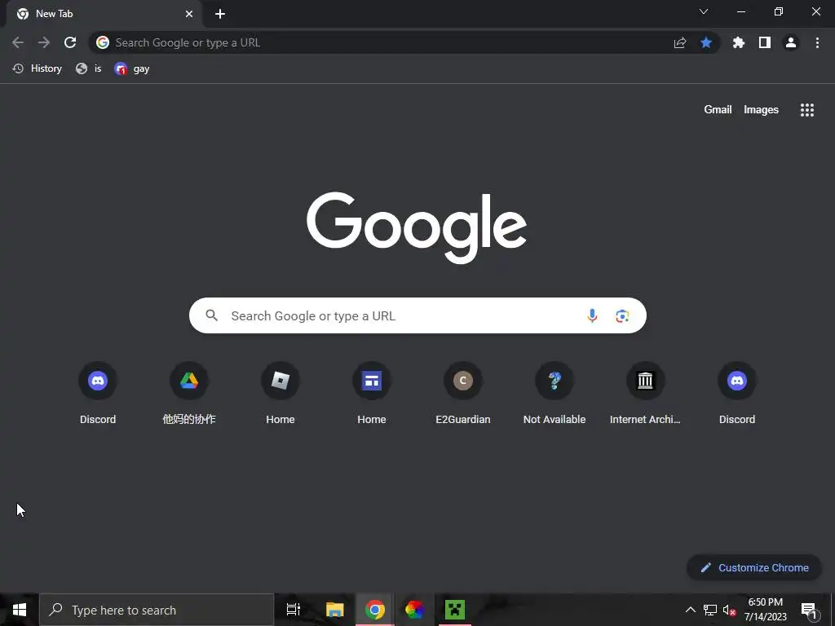This screenshot has height=626, width=835.
Task: Click the Google logo
Action: (x=417, y=228)
